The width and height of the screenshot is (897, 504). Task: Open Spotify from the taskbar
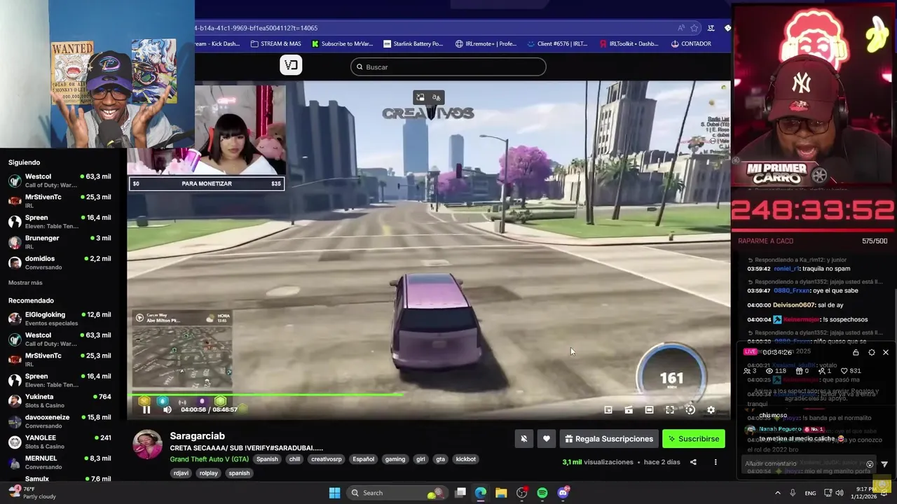coord(542,493)
